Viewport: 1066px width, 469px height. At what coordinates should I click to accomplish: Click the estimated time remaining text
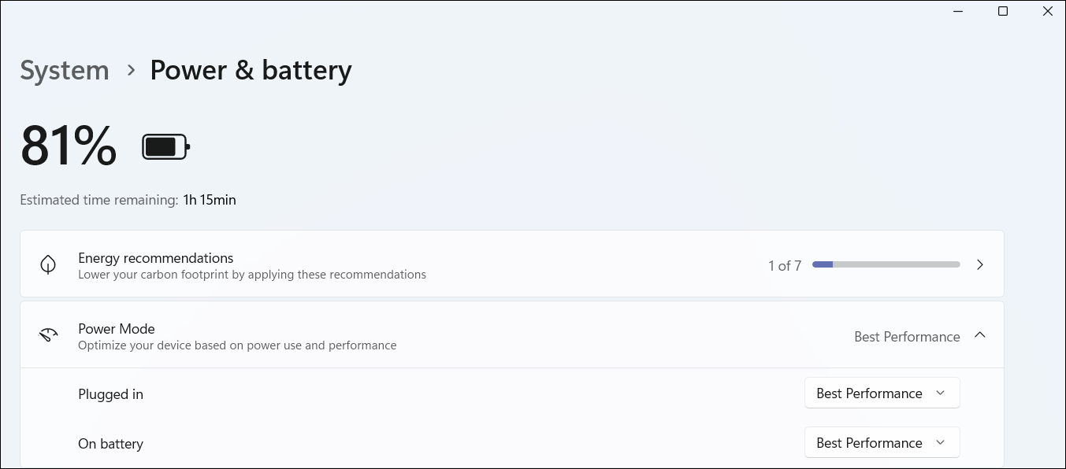128,200
